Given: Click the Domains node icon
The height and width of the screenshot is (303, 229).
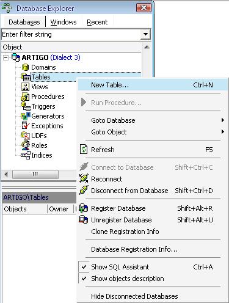Looking at the screenshot, I should pyautogui.click(x=25, y=67).
